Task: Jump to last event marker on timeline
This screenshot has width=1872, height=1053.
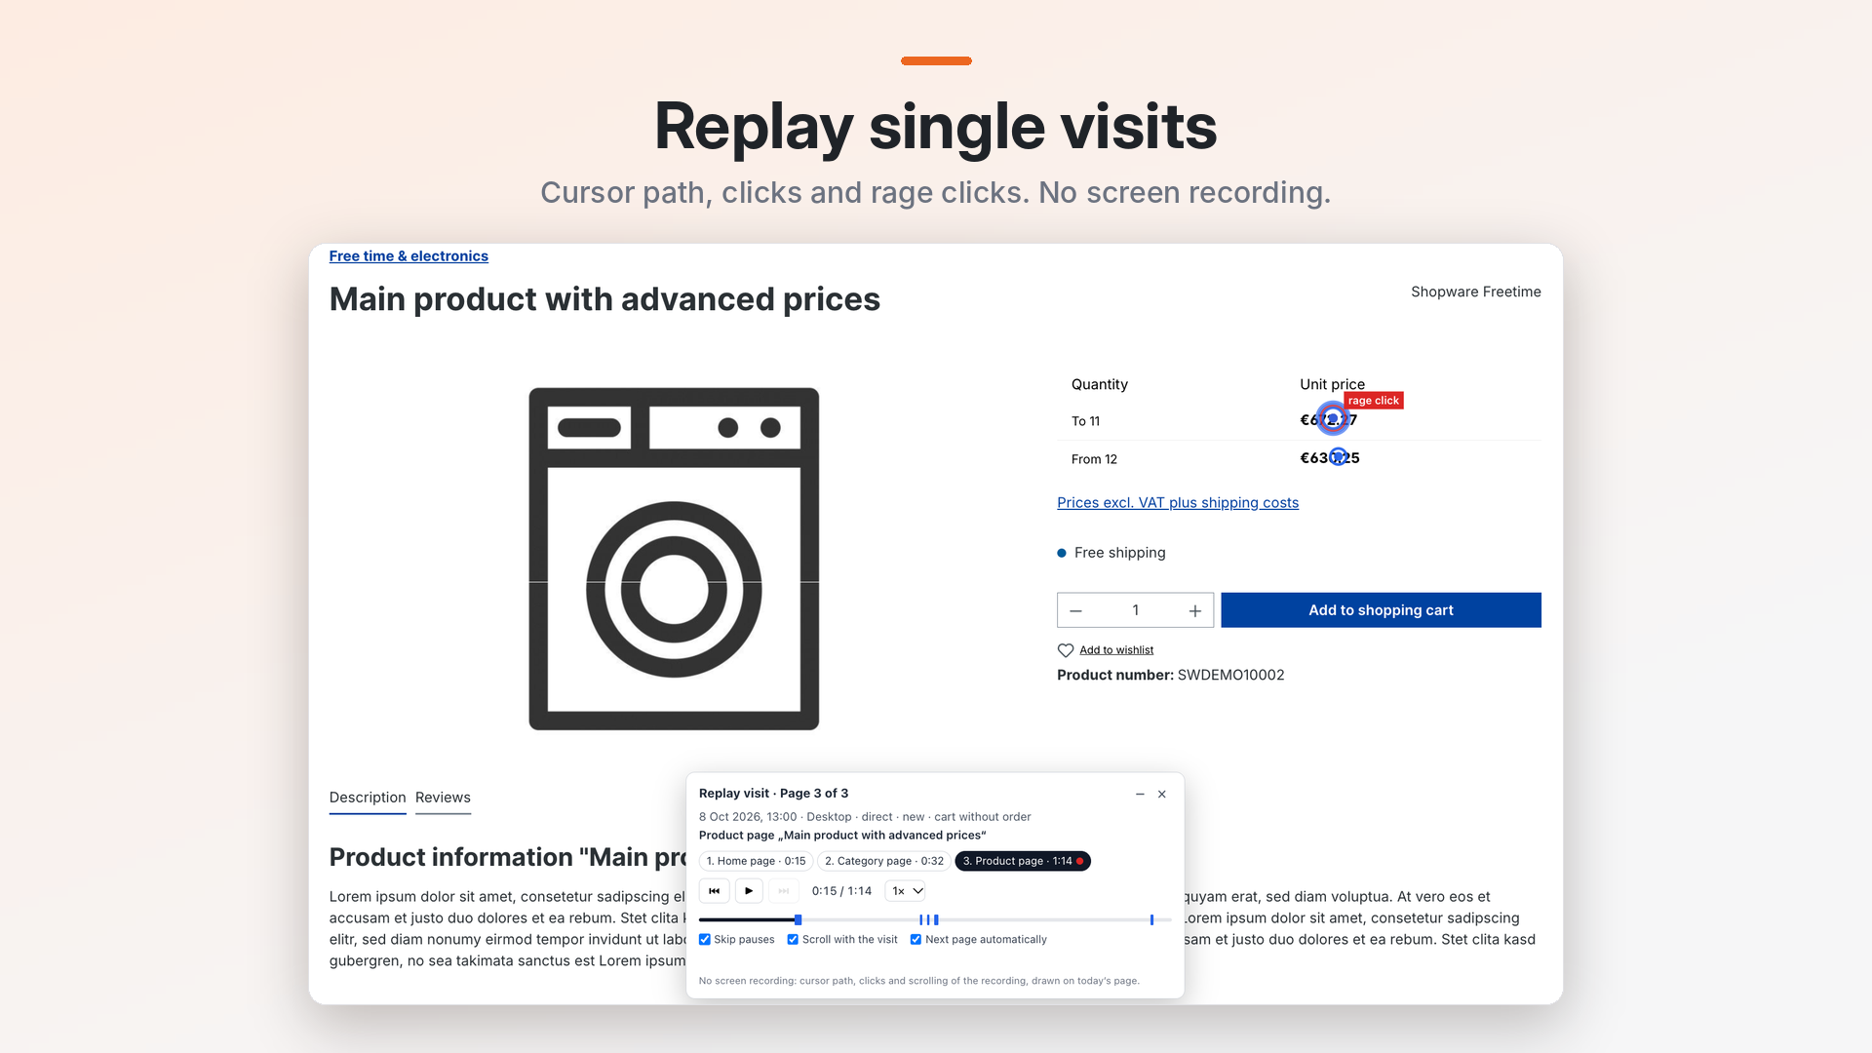Action: tap(1151, 920)
